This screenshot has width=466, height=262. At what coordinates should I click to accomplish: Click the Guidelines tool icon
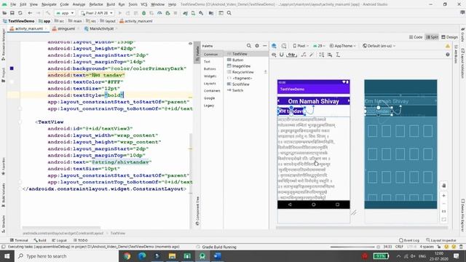coord(338,55)
